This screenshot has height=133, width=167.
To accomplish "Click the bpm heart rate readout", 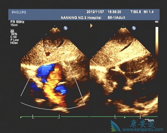I will click(x=150, y=121).
